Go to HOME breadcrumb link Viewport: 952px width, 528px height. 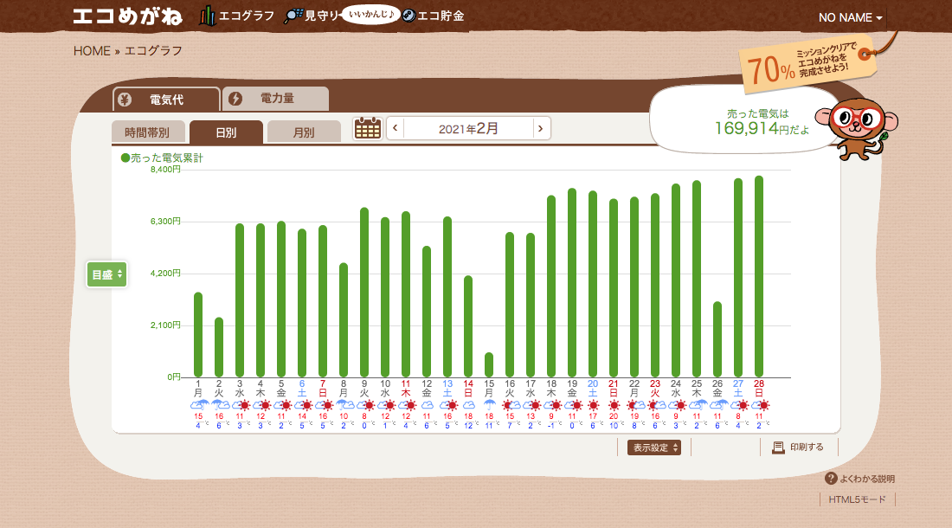[x=92, y=51]
